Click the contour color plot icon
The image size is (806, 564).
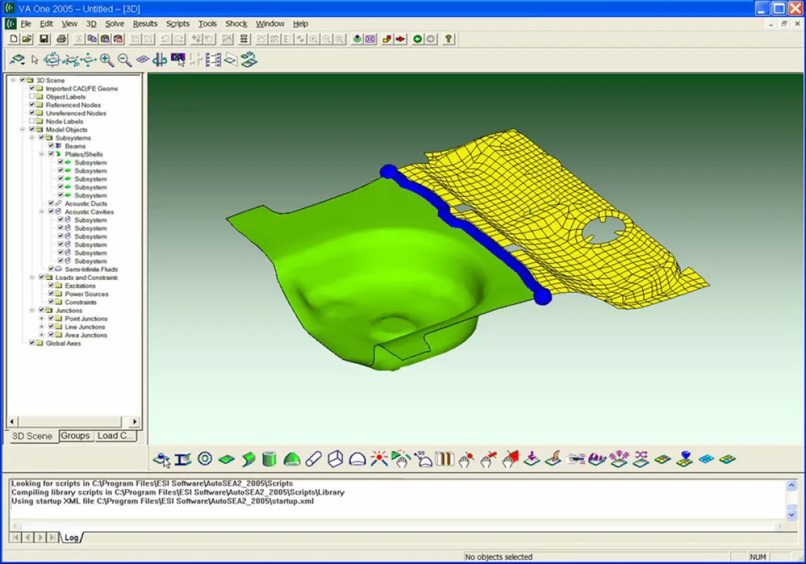pyautogui.click(x=178, y=60)
